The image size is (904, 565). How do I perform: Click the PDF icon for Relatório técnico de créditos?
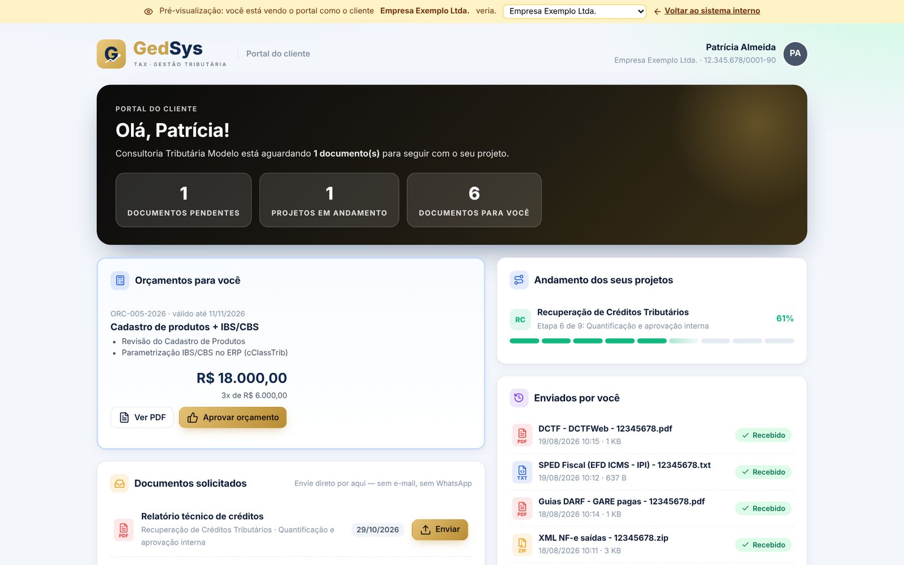point(124,529)
